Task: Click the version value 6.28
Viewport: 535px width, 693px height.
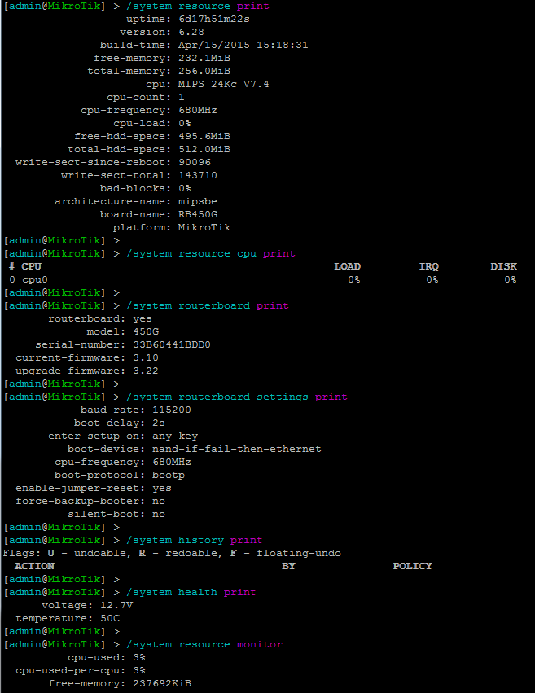Action: pyautogui.click(x=191, y=32)
